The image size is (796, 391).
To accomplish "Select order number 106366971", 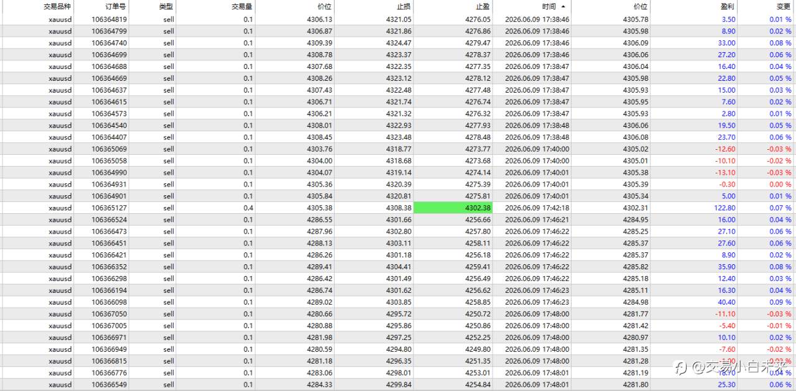I will pyautogui.click(x=109, y=338).
